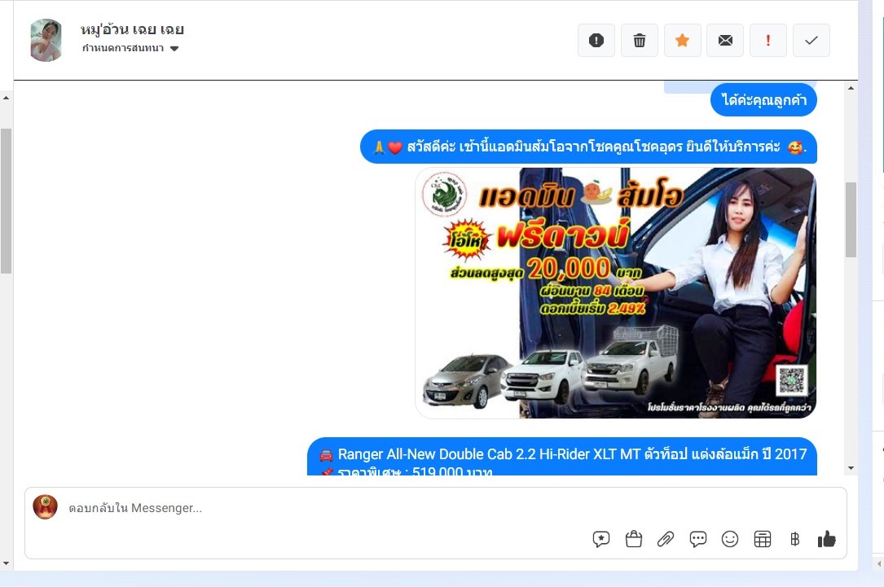Image resolution: width=884 pixels, height=587 pixels.
Task: Click the page avatar beside reply field
Action: pyautogui.click(x=45, y=507)
